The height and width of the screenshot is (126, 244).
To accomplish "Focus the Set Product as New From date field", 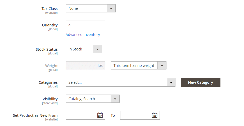I will 81,115.
